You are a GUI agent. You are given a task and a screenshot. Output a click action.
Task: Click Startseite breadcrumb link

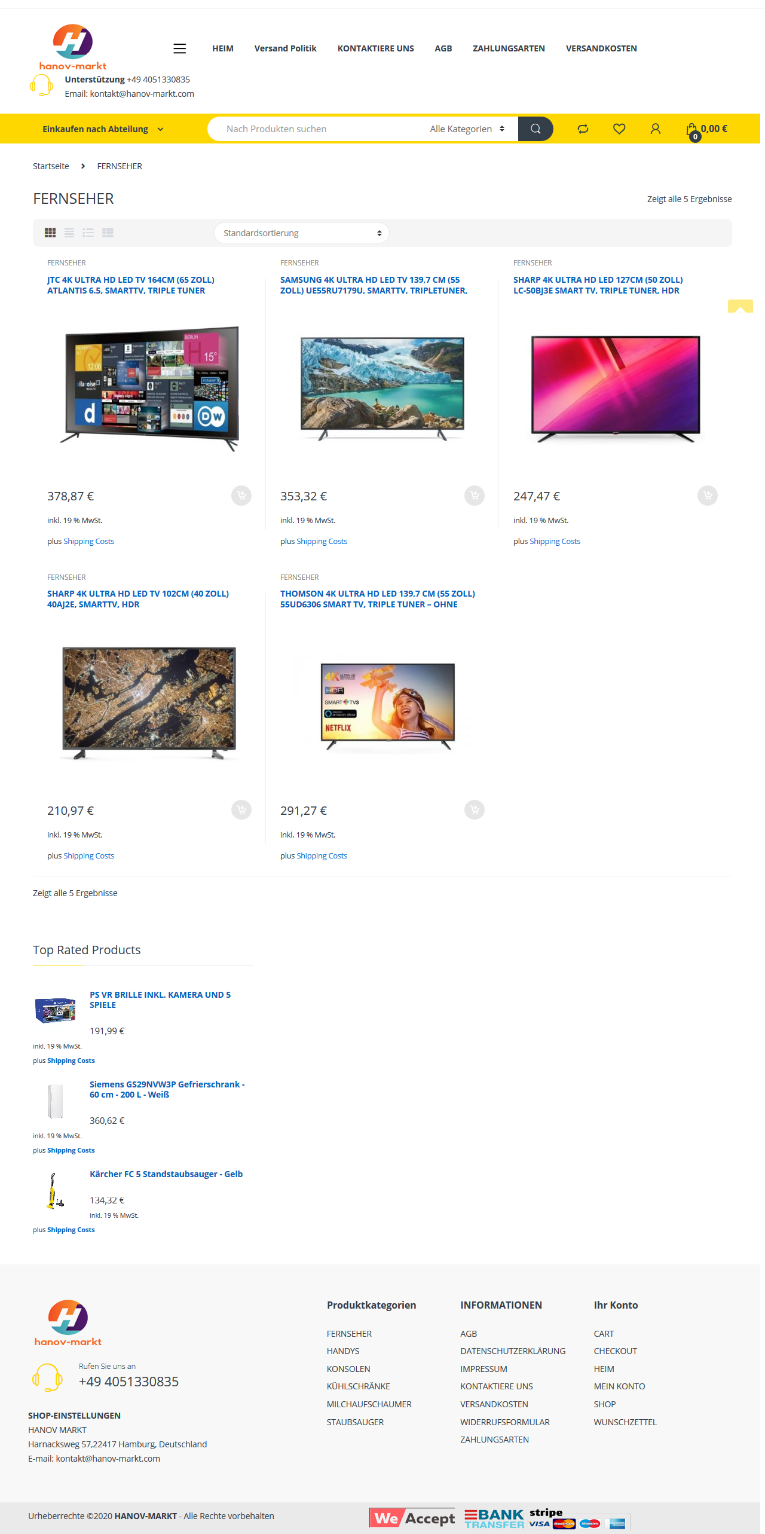pyautogui.click(x=51, y=166)
